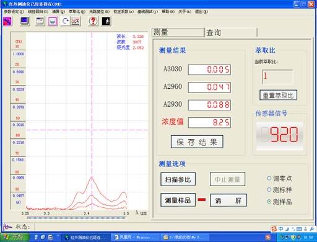Select the 测标样 radio option
Image resolution: width=317 pixels, height=242 pixels.
[279, 190]
